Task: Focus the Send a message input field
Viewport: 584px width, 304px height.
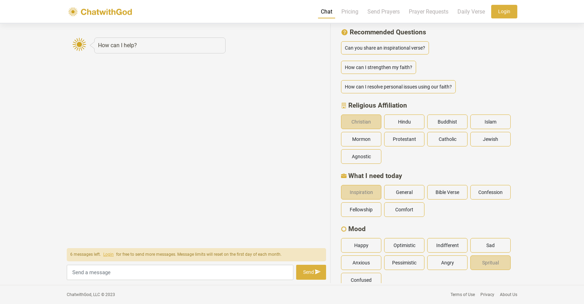Action: (180, 272)
